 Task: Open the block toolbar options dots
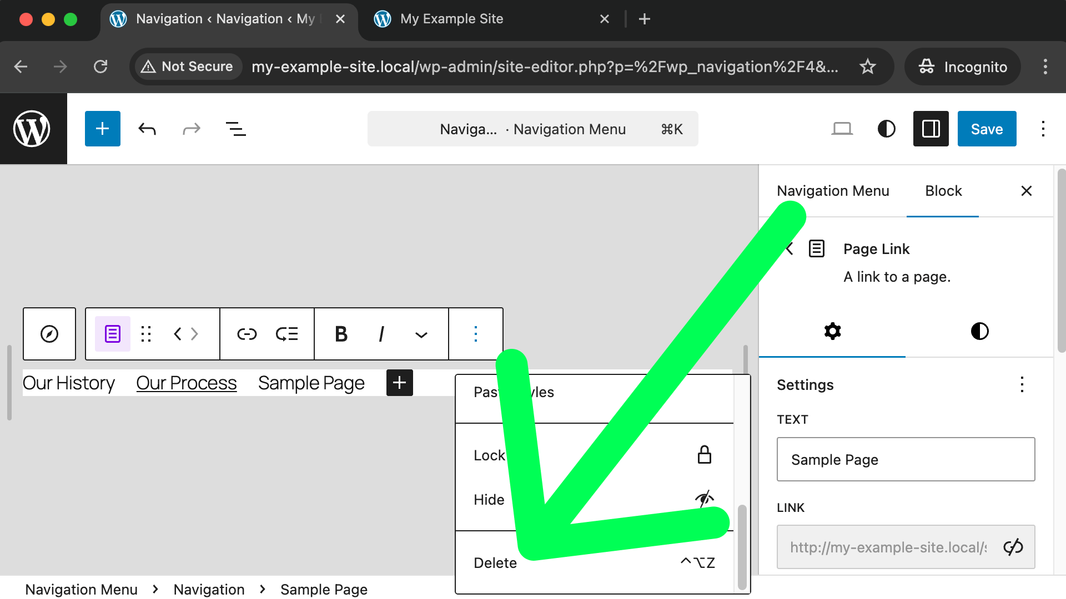[475, 334]
